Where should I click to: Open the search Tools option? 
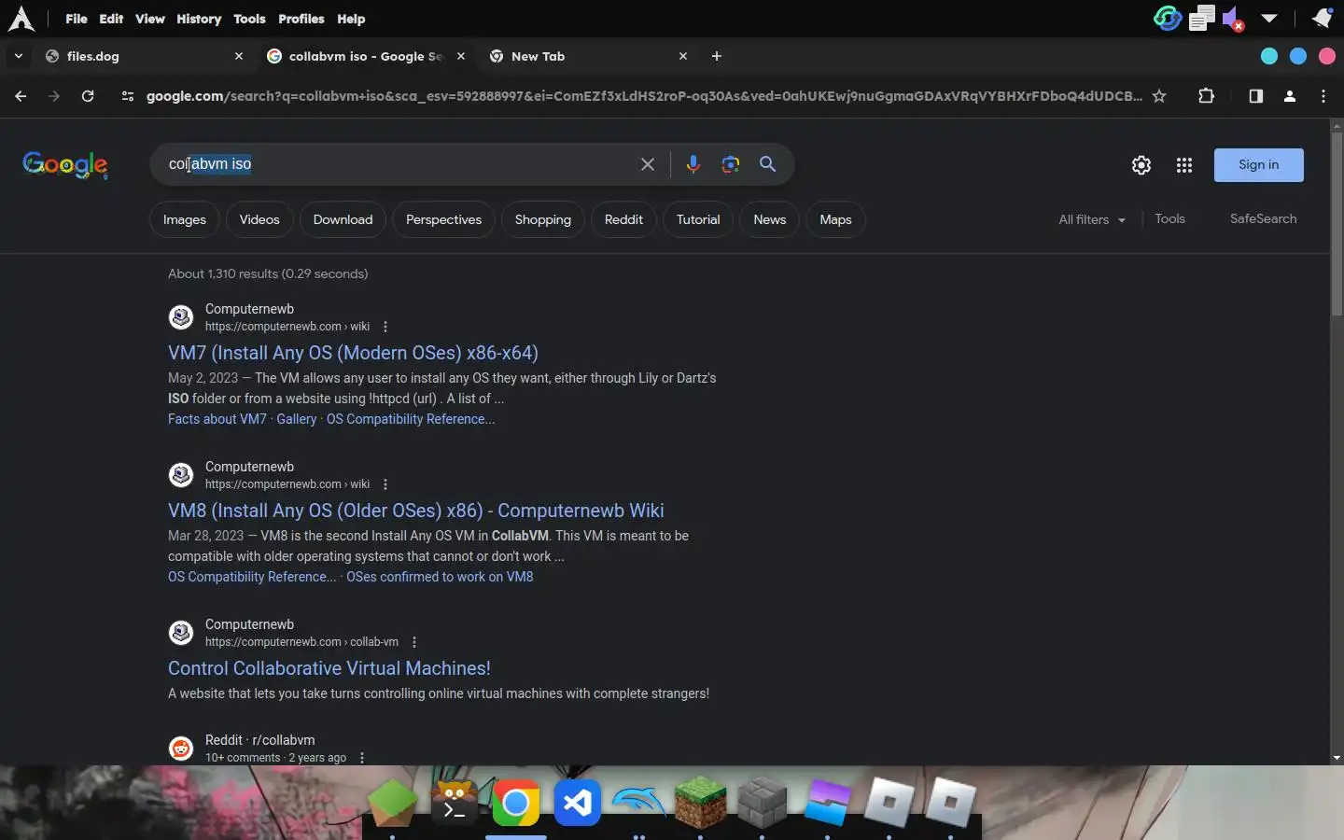[1169, 218]
